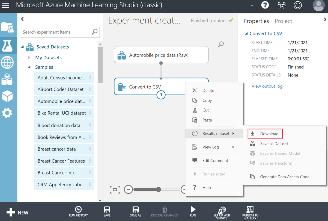
Task: Select Automobile price dat... list item
Action: click(x=64, y=101)
